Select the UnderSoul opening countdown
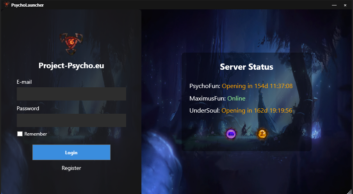 [x=257, y=111]
